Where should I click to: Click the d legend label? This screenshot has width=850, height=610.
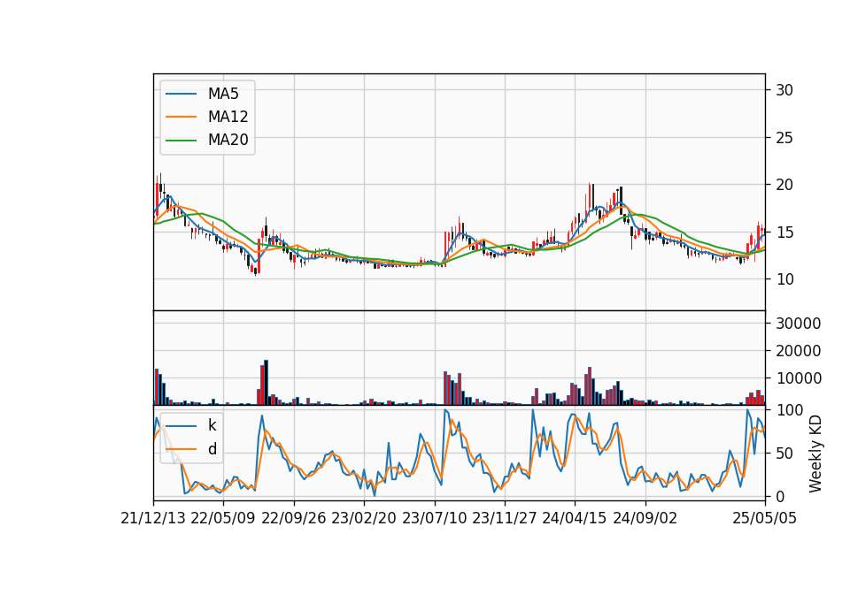(212, 449)
